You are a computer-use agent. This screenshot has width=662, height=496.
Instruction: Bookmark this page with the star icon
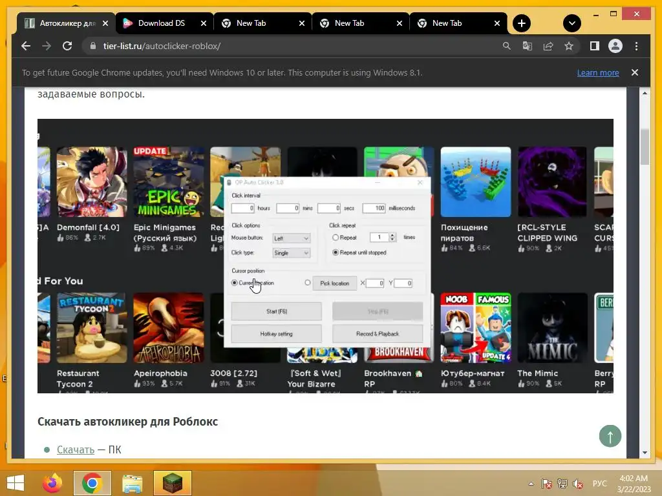coord(569,46)
